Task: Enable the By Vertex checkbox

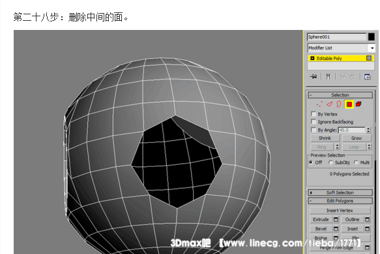Action: click(314, 114)
